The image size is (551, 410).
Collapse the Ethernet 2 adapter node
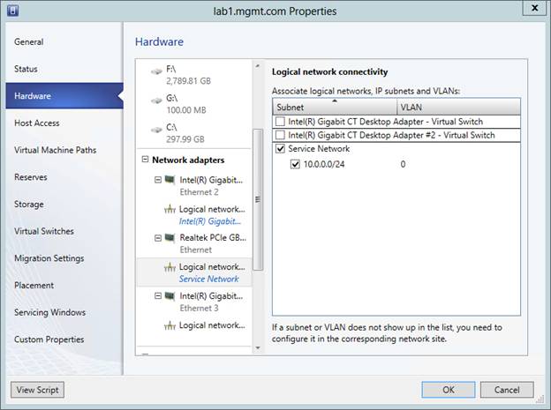pyautogui.click(x=158, y=180)
